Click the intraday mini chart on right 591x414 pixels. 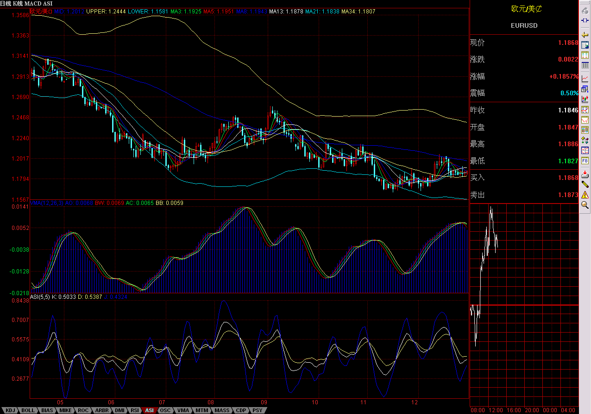pyautogui.click(x=523, y=305)
